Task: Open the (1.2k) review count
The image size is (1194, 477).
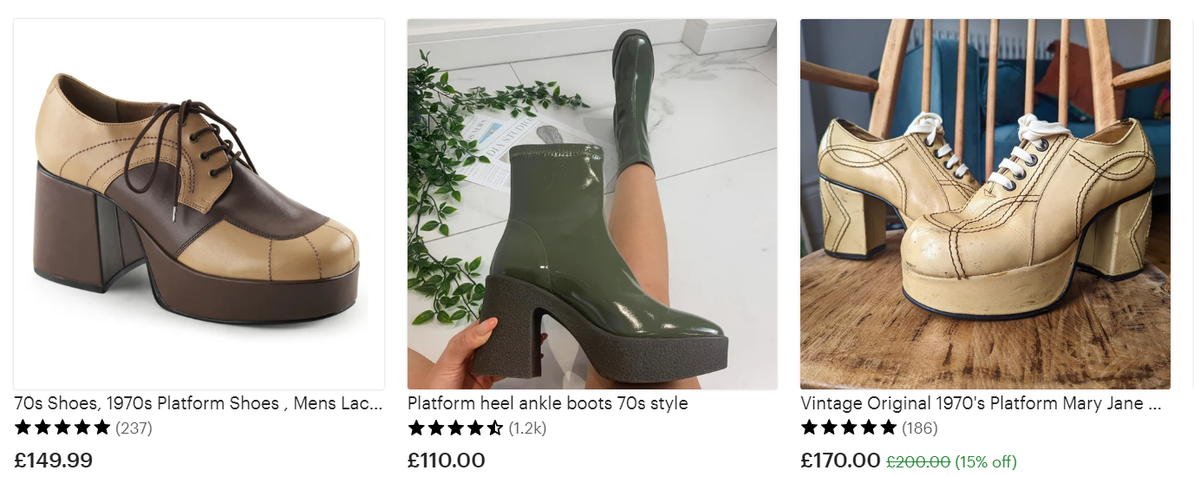Action: (527, 428)
